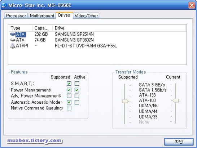The width and height of the screenshot is (197, 148).
Task: Click the ATA-133 mode label
Action: click(x=147, y=95)
